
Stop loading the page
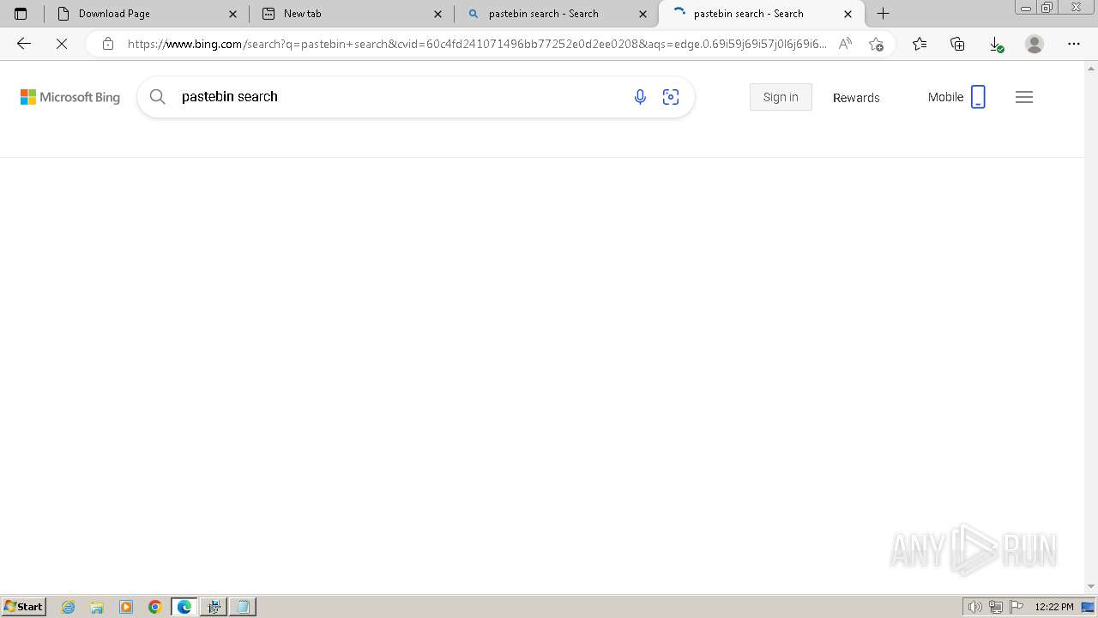(x=62, y=44)
